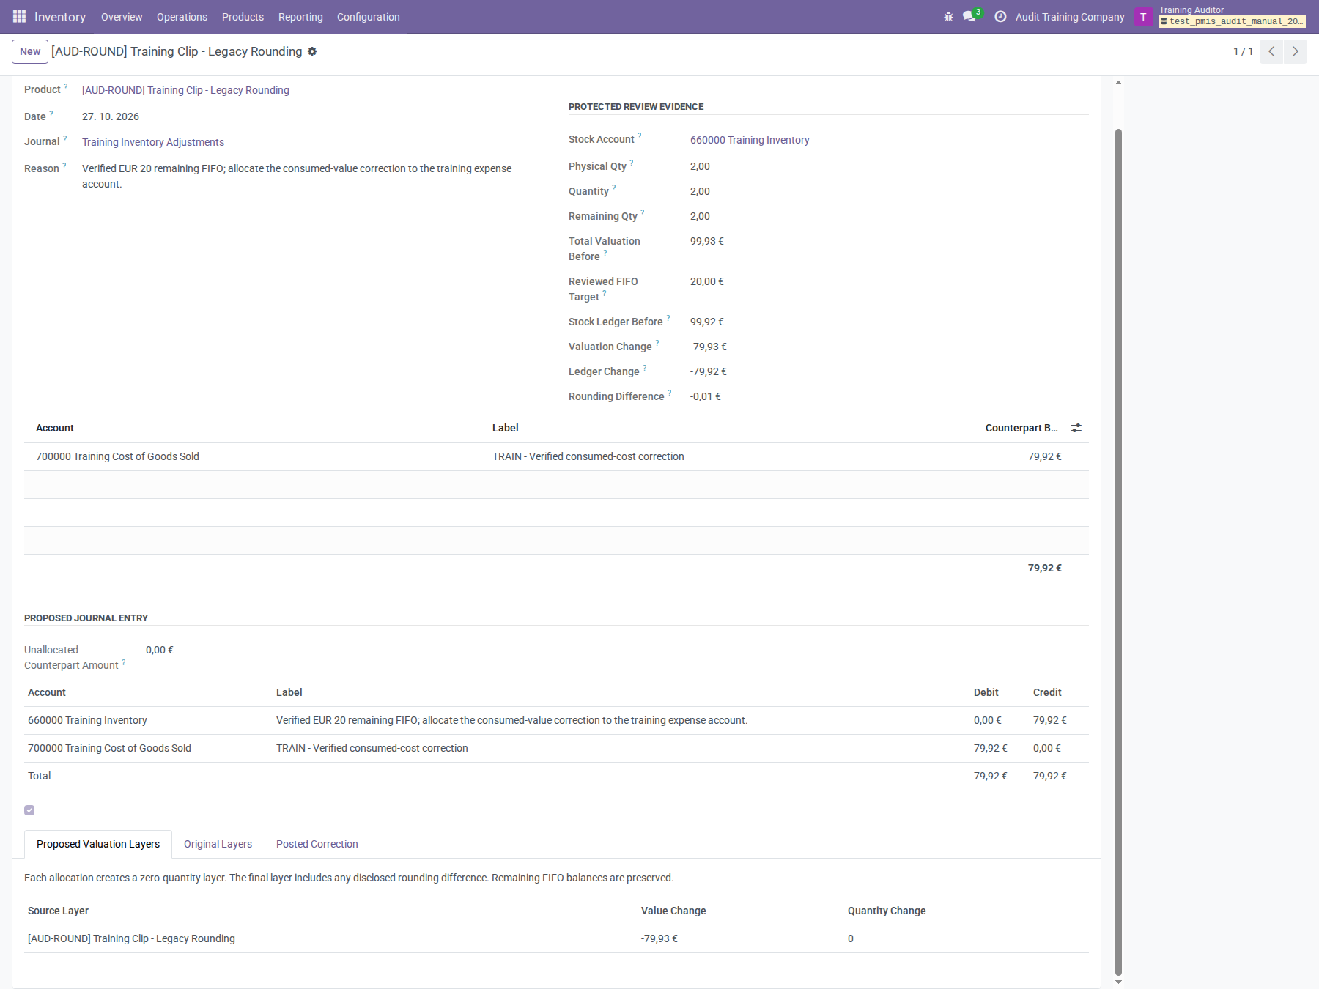Open the activities clock icon
Image resolution: width=1319 pixels, height=989 pixels.
pyautogui.click(x=1000, y=16)
